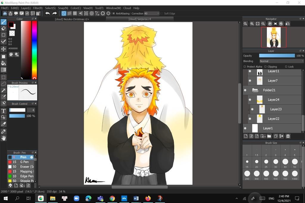The image size is (305, 203).
Task: Select the Brush tool in left toolbar
Action: coord(4,22)
